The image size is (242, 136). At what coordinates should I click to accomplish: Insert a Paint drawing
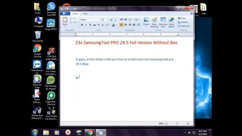pyautogui.click(x=154, y=22)
